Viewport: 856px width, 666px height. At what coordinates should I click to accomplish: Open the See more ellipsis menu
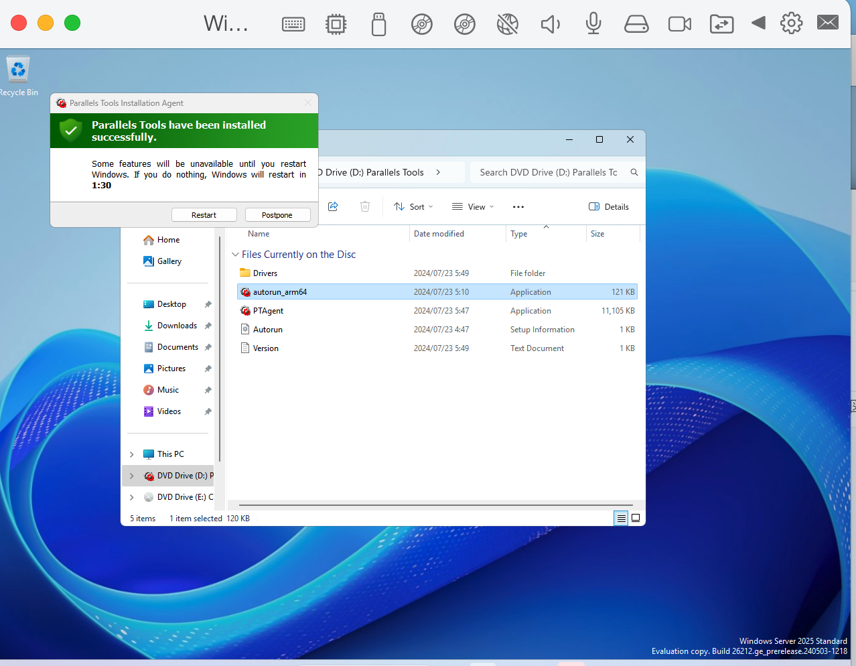point(518,206)
